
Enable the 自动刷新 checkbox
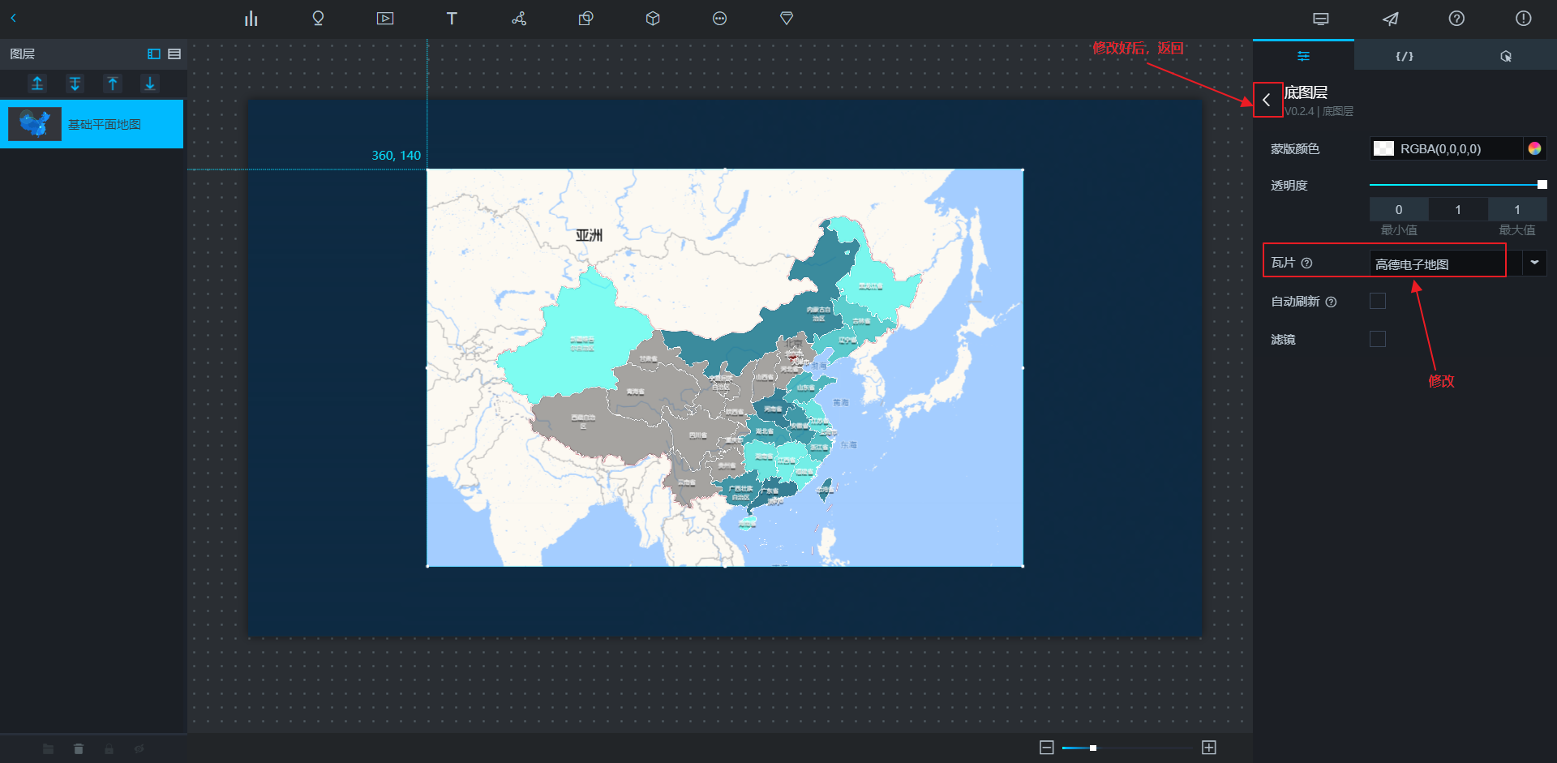[x=1378, y=301]
